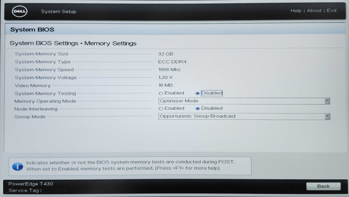Click the PowerEdge T430 model text
The image size is (349, 197).
point(31,184)
